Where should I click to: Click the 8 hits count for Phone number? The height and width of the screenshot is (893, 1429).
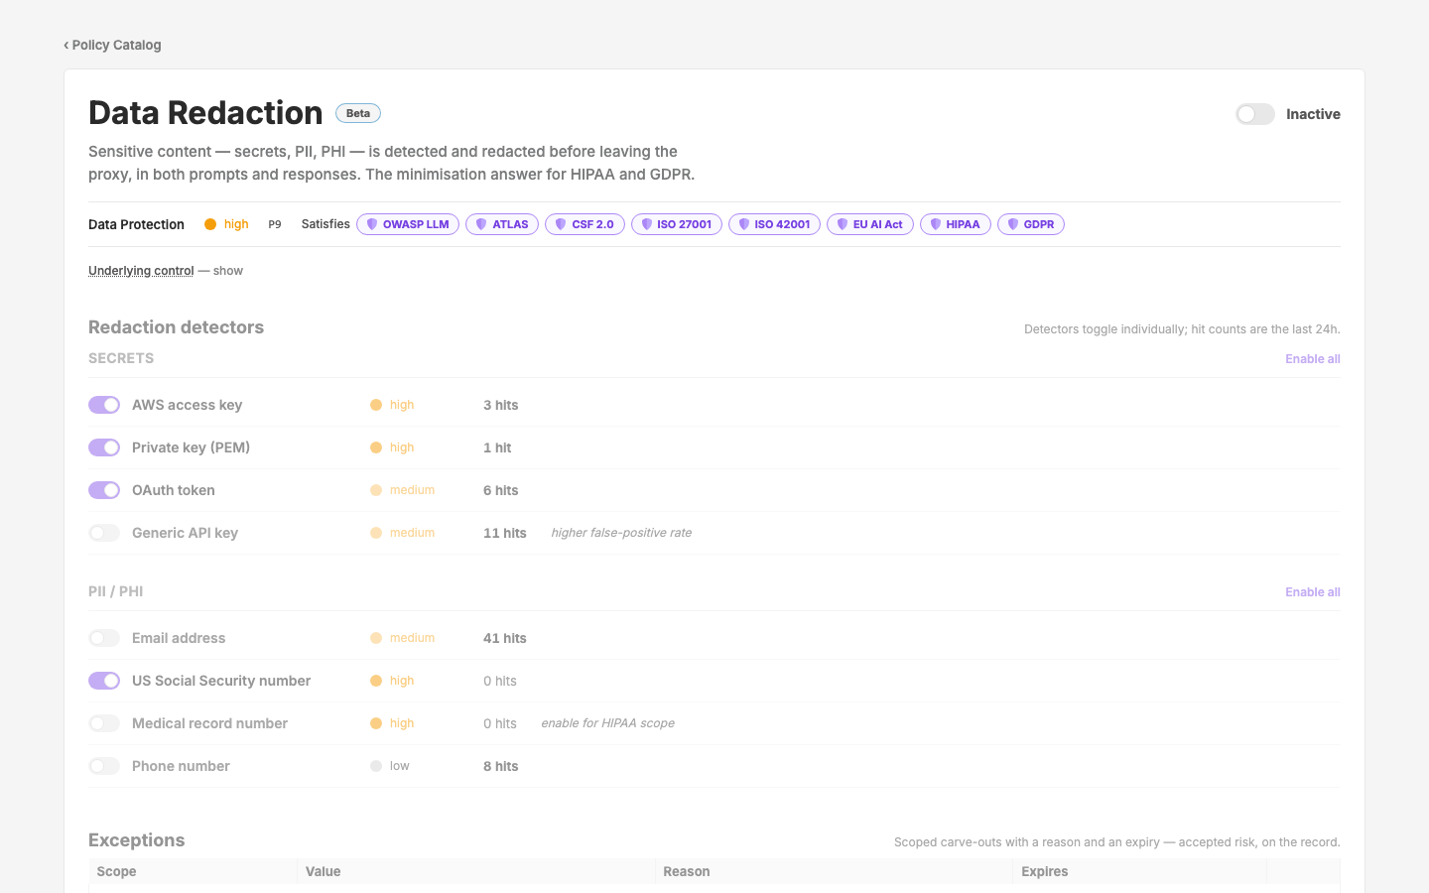point(501,766)
